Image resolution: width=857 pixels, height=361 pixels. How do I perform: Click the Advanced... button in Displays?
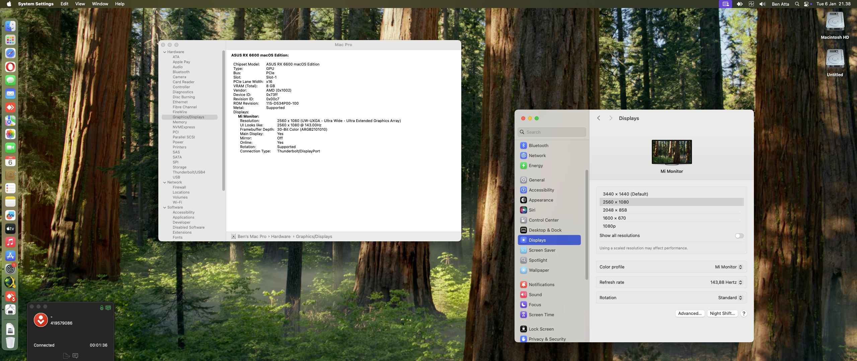690,314
